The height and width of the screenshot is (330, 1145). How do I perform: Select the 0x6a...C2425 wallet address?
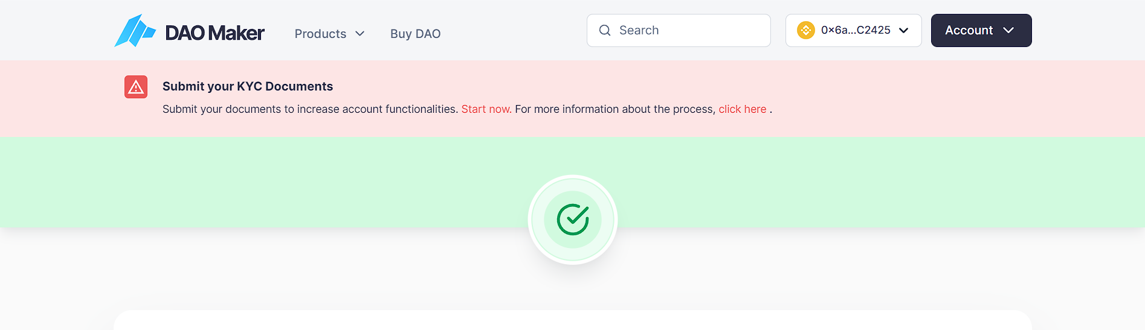(x=856, y=30)
